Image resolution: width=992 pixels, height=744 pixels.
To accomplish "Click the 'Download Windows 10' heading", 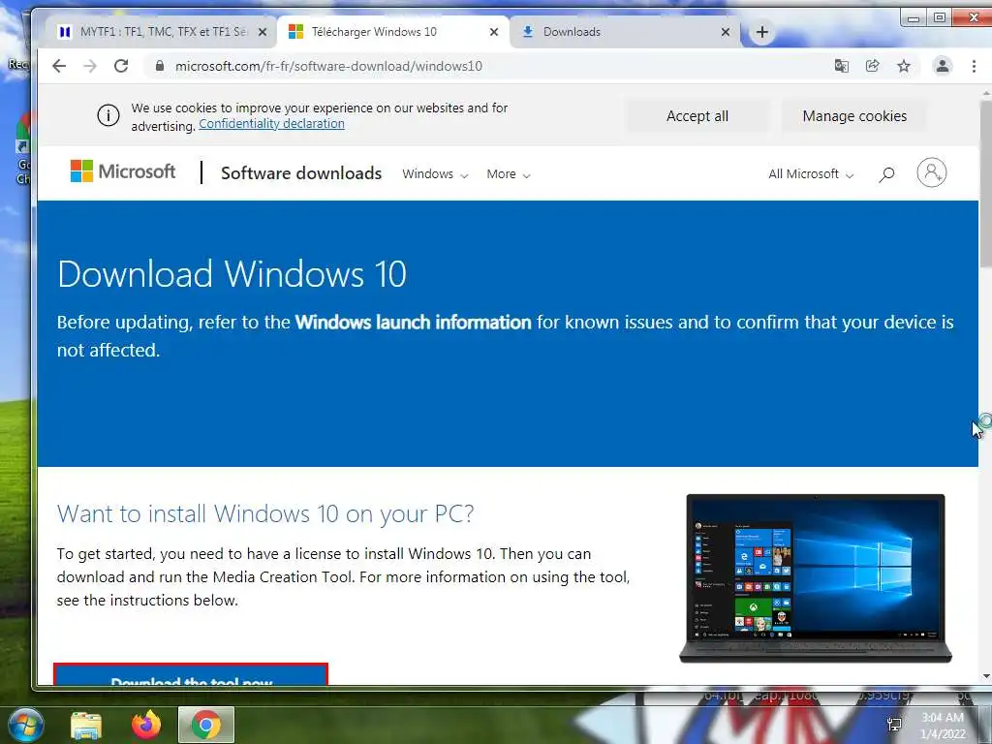I will tap(232, 274).
